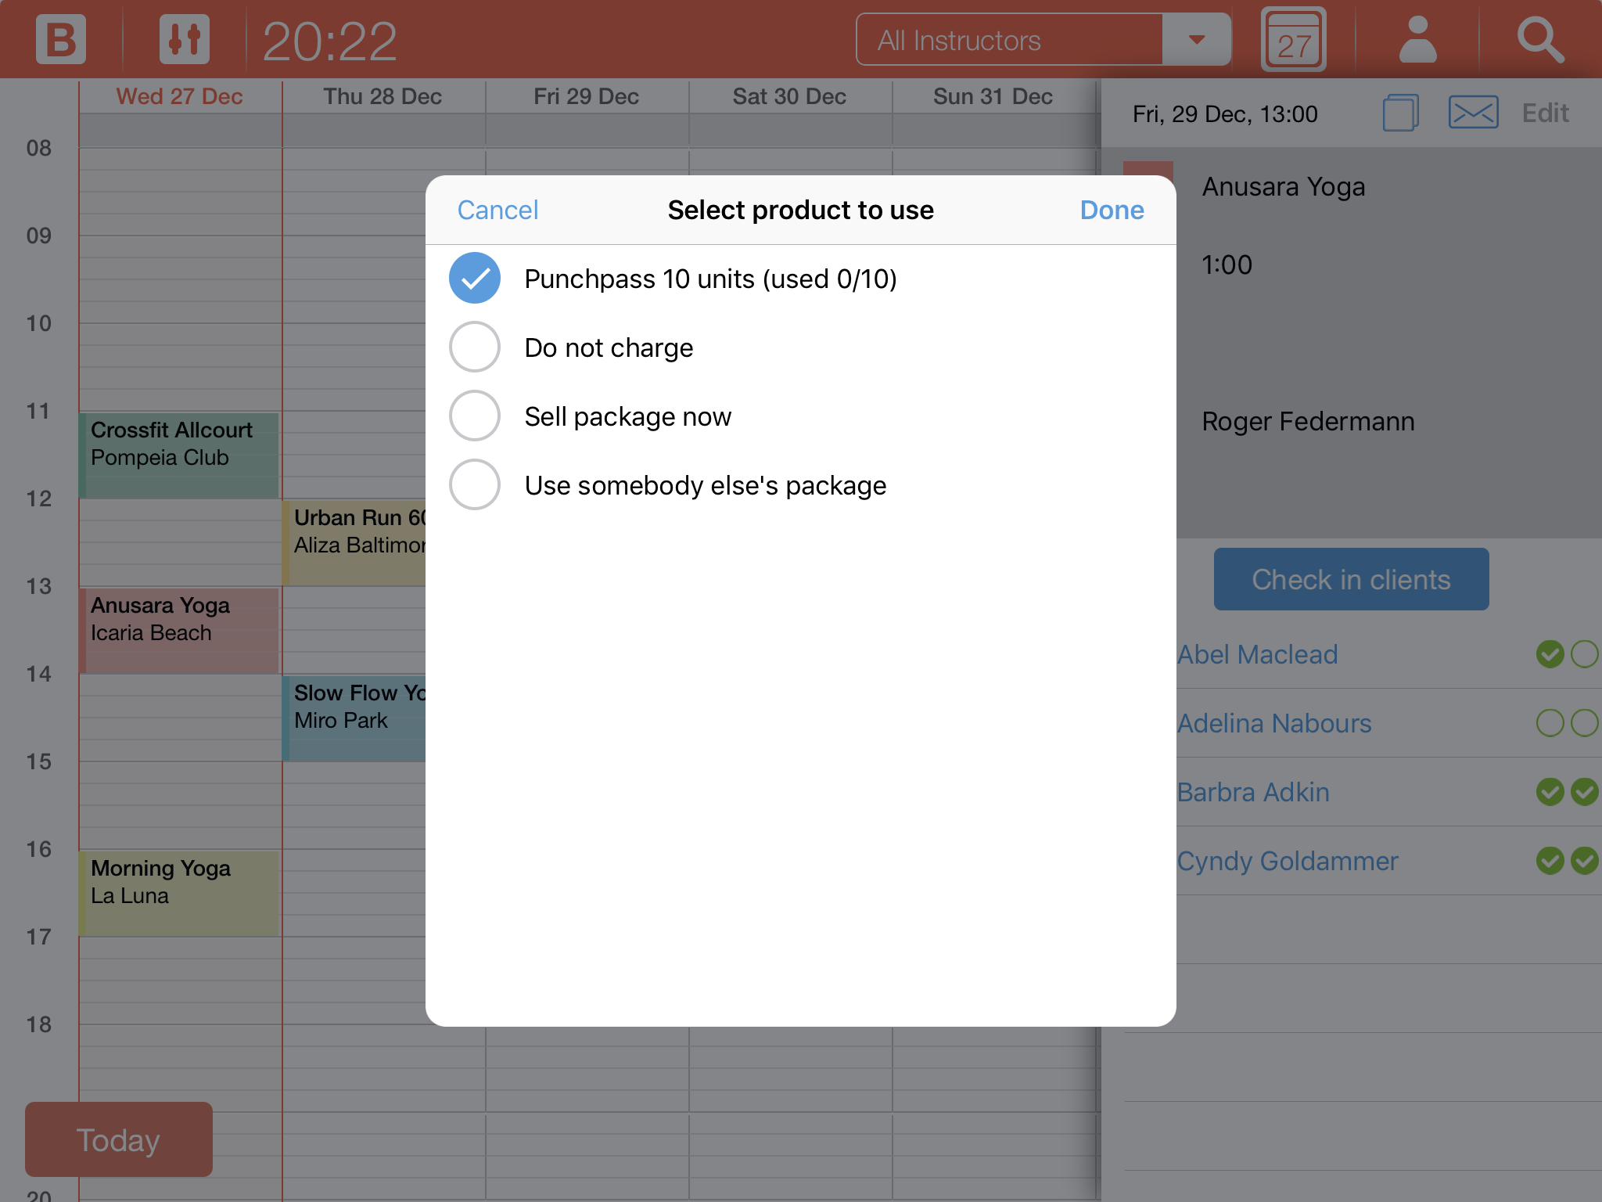Open the B logo home menu
This screenshot has width=1602, height=1202.
(60, 40)
